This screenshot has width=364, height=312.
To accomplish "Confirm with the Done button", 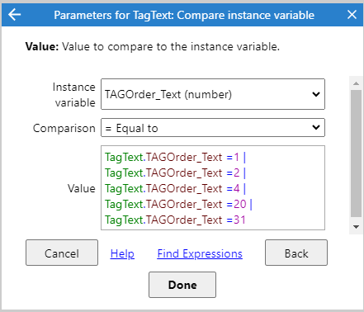I will click(182, 285).
